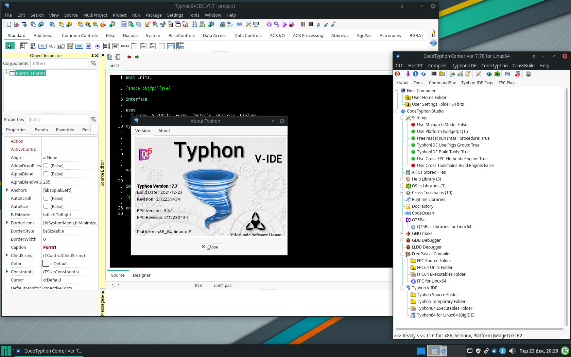Pick the TLabel Abc component

[x=52, y=46]
